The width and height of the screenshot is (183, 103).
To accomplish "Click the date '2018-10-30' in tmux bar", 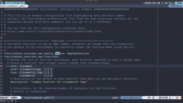I will pos(152,3).
